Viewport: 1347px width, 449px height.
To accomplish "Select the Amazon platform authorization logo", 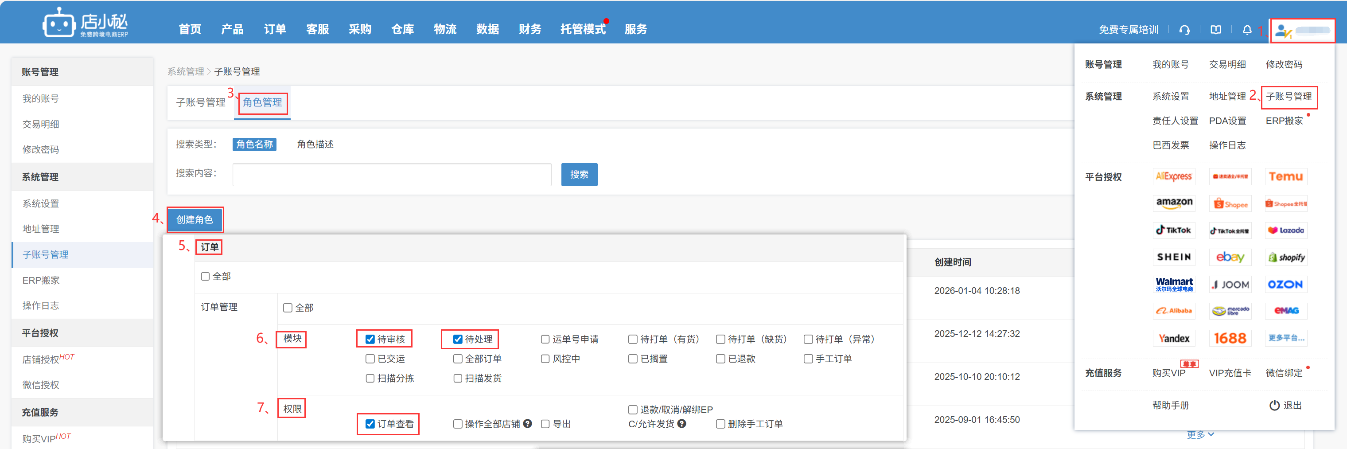I will coord(1174,203).
